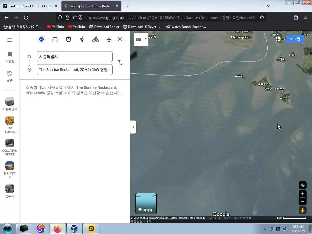Switch to the TikTok 'bruh' tab
312x234 pixels.
point(30,6)
